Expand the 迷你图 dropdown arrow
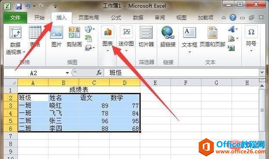269x159 pixels. click(127, 51)
